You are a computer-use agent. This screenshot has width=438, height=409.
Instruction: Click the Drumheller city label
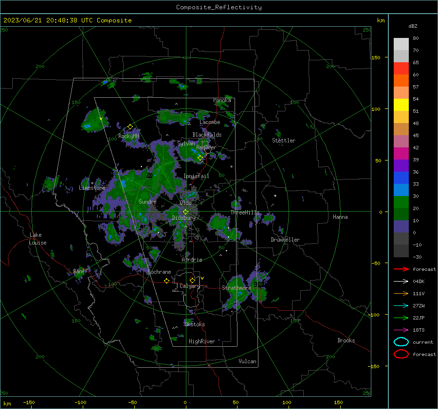285,240
